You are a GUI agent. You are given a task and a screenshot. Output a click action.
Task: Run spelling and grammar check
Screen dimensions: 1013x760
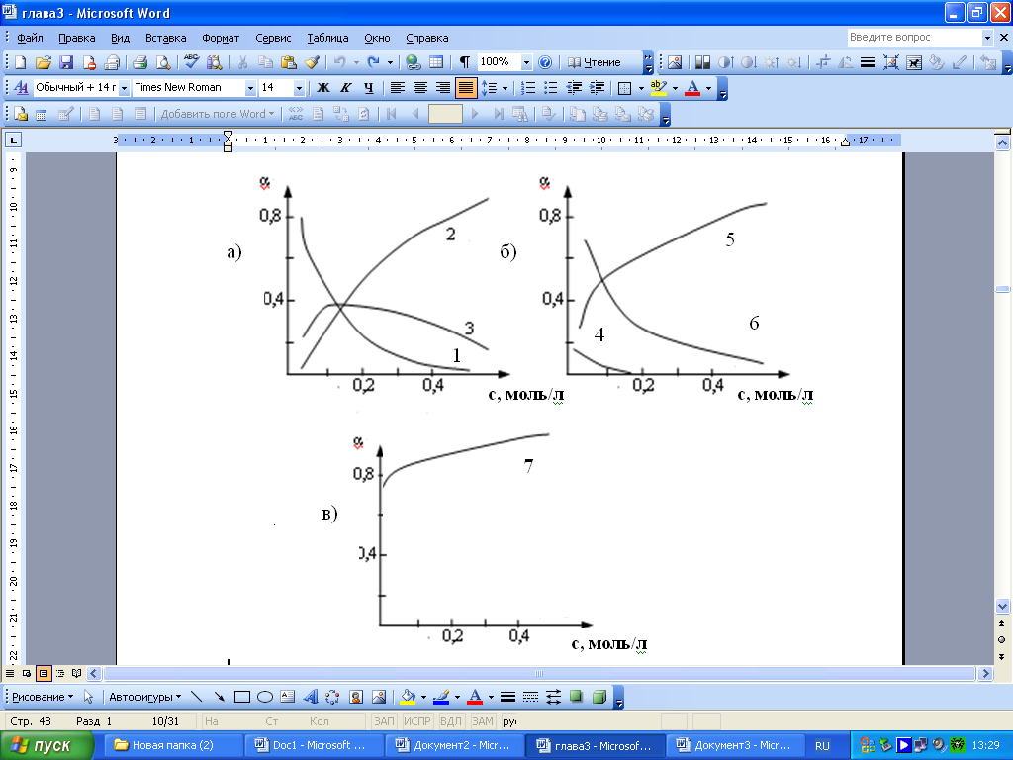click(x=191, y=62)
